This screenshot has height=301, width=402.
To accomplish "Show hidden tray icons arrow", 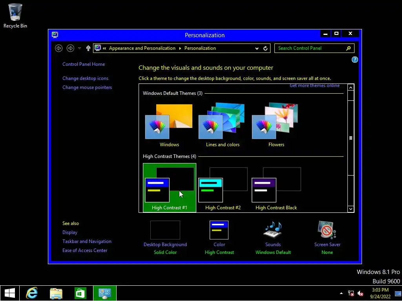I will (341, 293).
